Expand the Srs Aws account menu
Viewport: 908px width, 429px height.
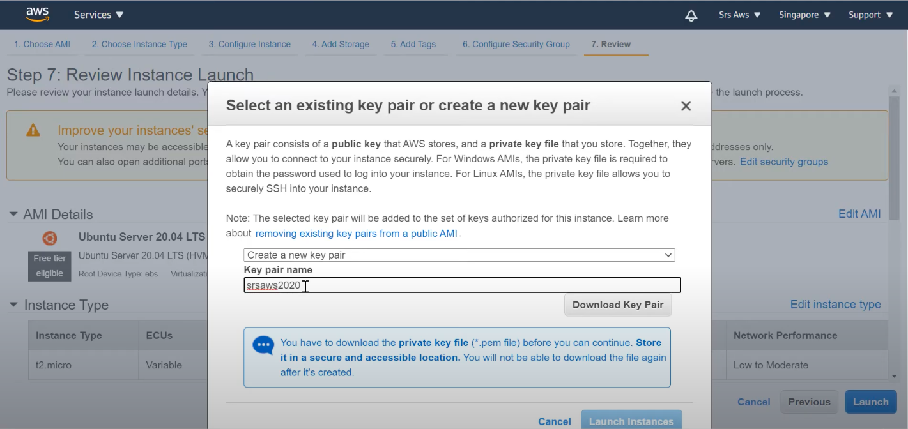click(739, 15)
